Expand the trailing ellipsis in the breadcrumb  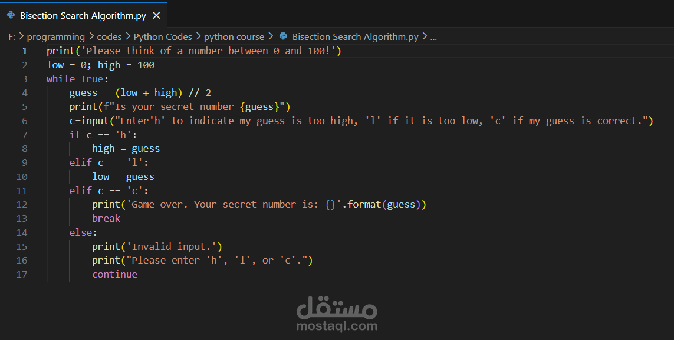[x=433, y=36]
